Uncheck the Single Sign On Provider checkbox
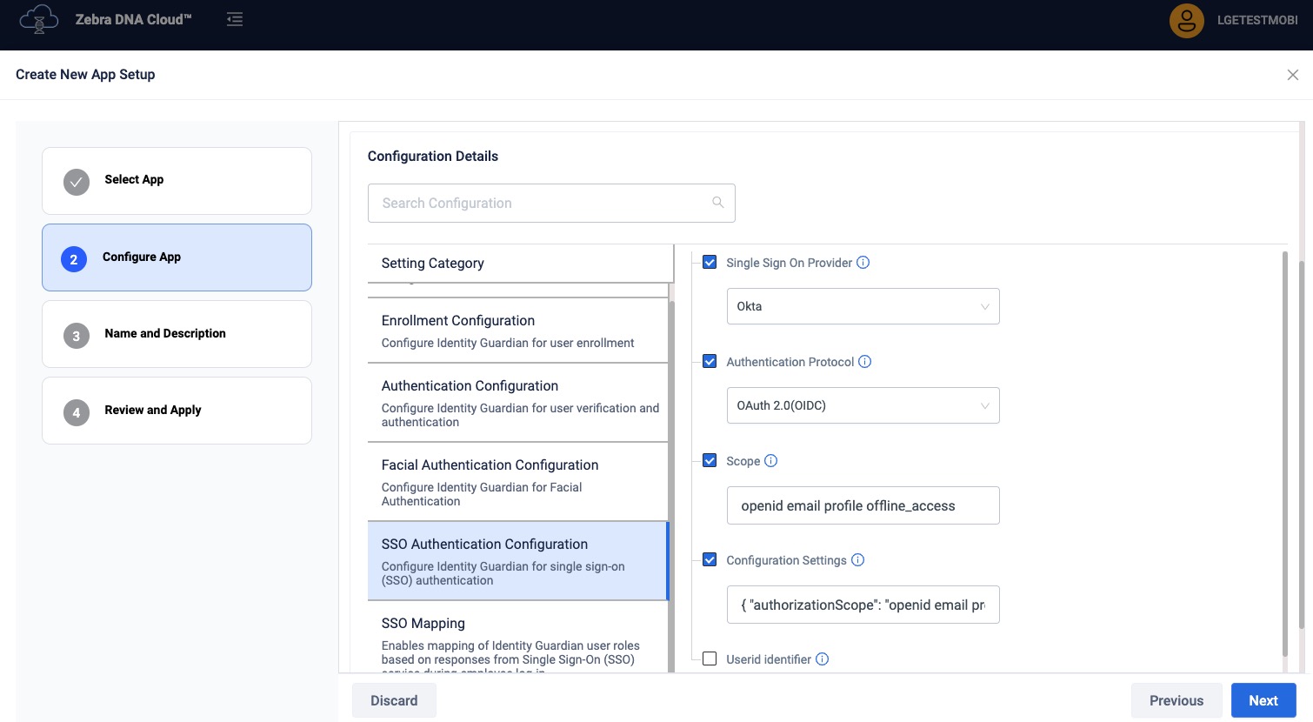This screenshot has height=722, width=1313. 710,263
